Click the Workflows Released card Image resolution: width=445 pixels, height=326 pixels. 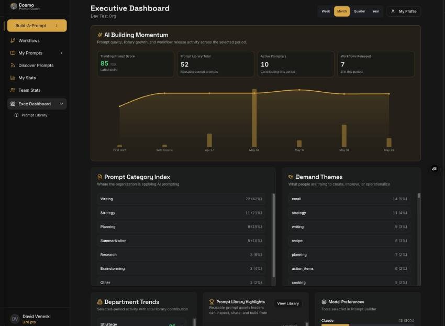click(376, 64)
